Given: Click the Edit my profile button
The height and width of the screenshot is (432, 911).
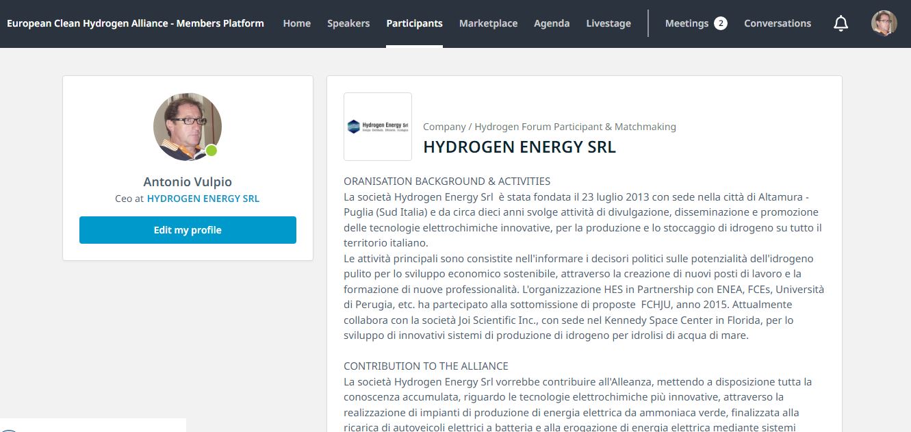Looking at the screenshot, I should click(x=188, y=230).
